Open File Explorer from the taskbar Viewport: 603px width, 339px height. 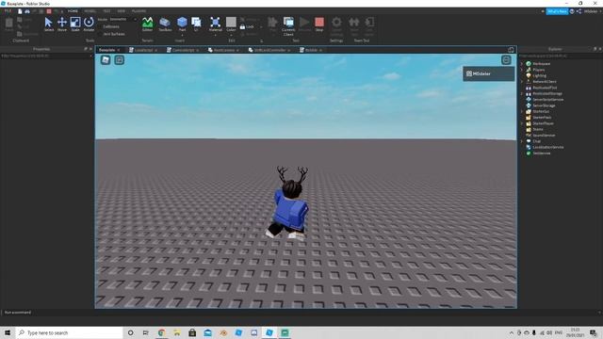pos(177,332)
